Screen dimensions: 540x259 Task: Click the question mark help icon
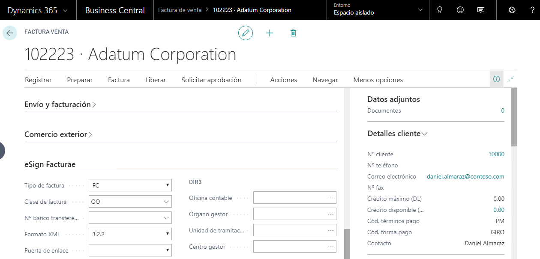[532, 10]
